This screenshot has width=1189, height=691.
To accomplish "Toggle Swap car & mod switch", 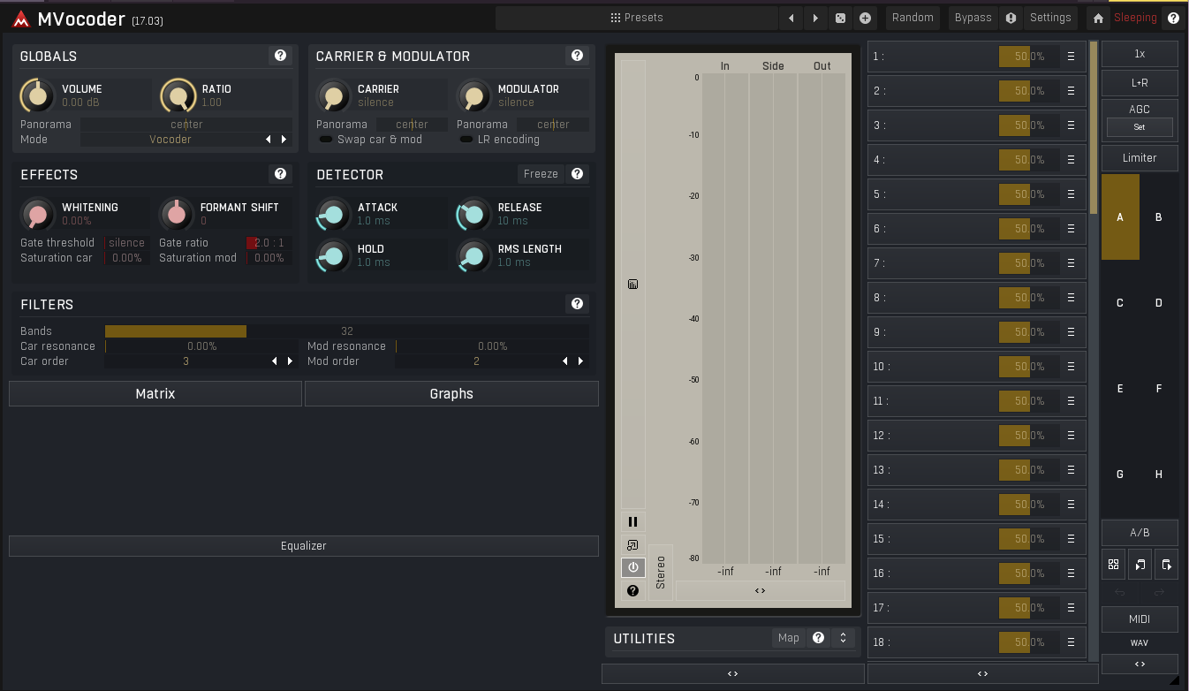I will click(x=326, y=140).
